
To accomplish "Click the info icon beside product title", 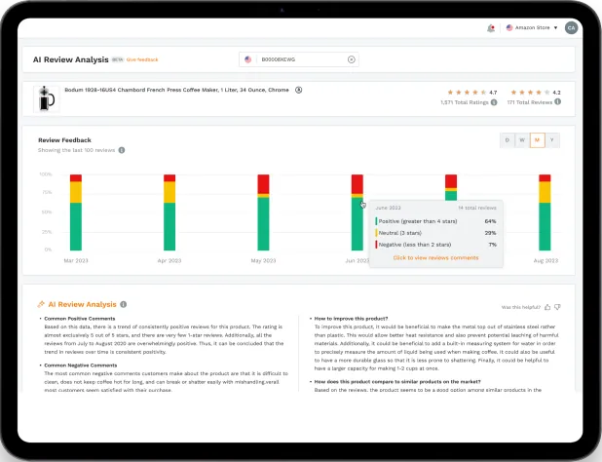I will coord(298,90).
